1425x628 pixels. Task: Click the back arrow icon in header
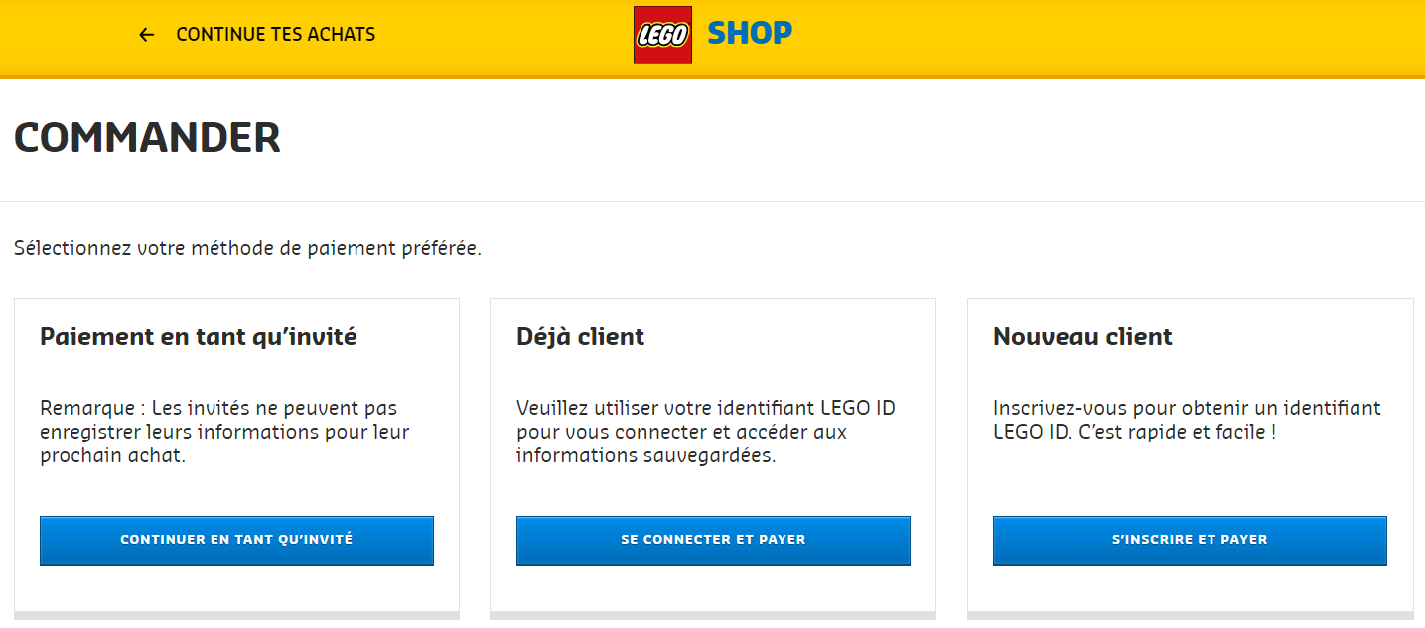point(147,35)
